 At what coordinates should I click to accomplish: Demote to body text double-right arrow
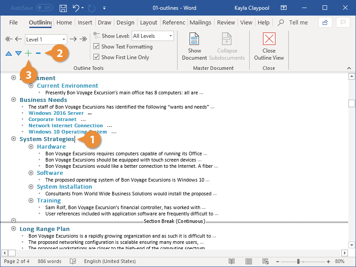tap(83, 39)
